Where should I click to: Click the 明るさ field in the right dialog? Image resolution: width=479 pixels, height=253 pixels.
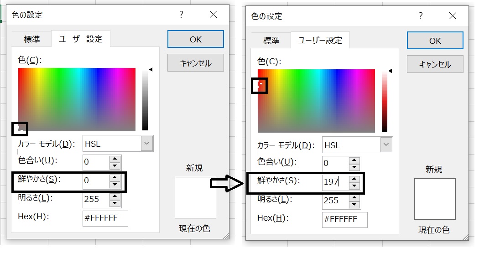335,201
